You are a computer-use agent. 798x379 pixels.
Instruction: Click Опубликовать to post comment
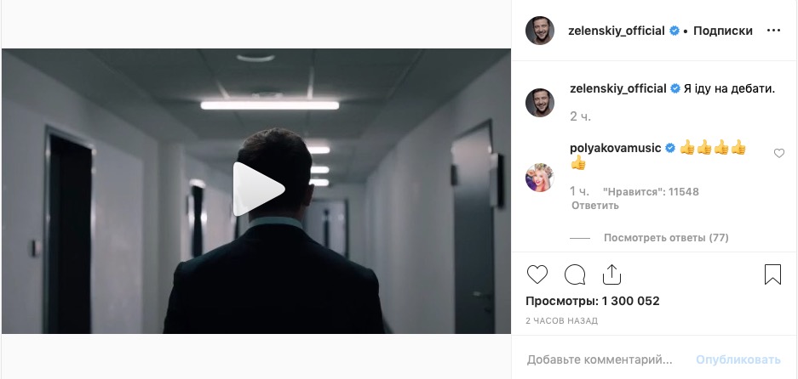click(738, 359)
